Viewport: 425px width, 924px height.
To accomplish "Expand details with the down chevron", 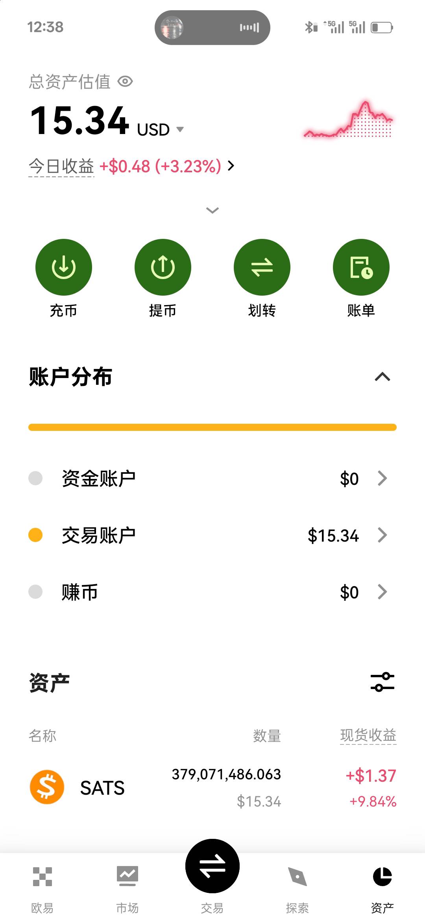I will pyautogui.click(x=213, y=211).
